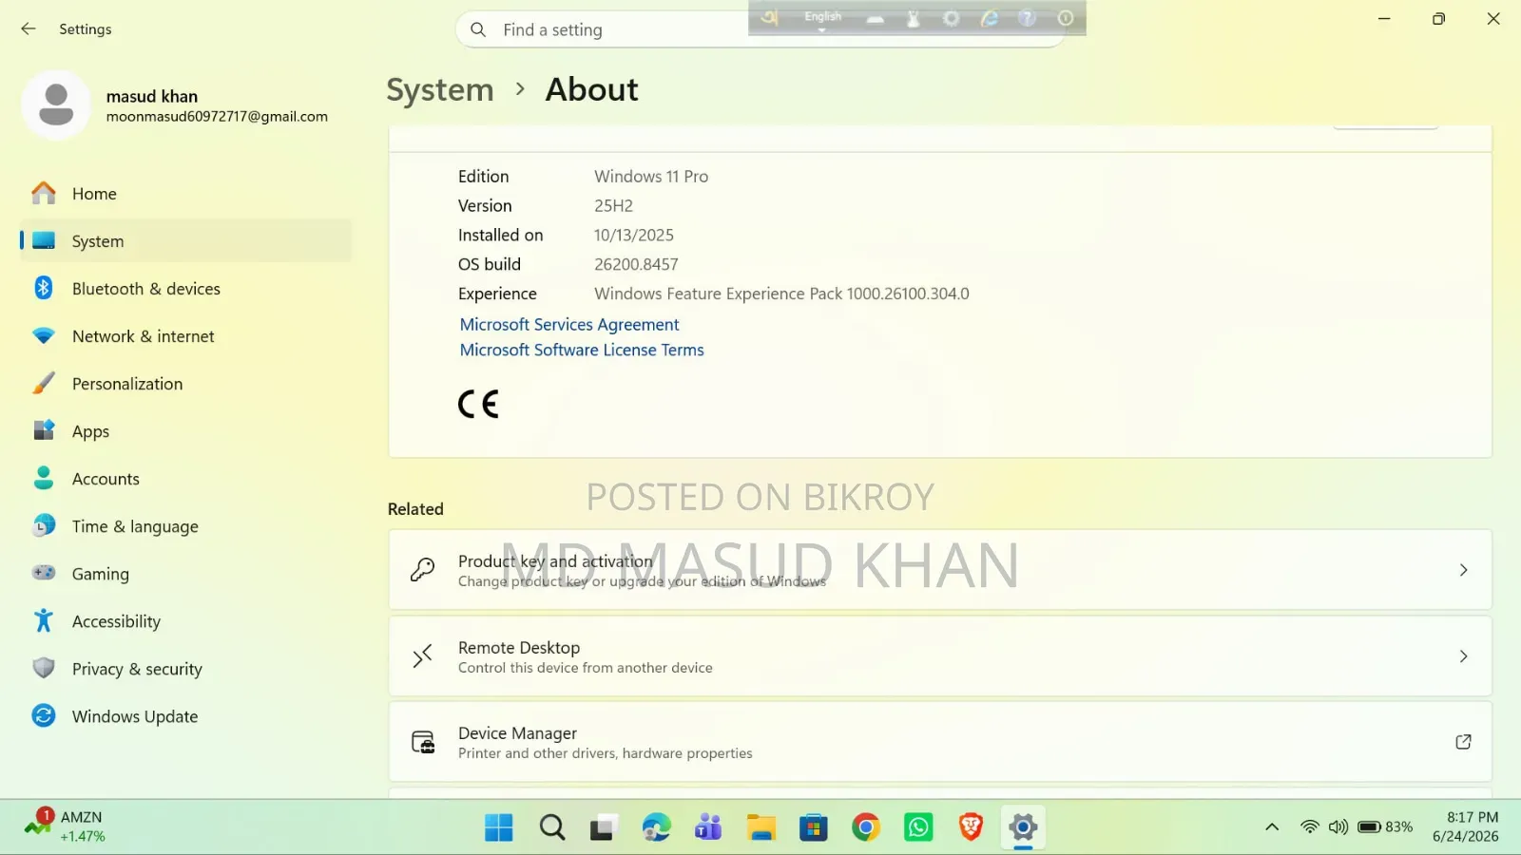Launch Microsoft Edge from the taskbar
The height and width of the screenshot is (855, 1521).
[x=656, y=828]
